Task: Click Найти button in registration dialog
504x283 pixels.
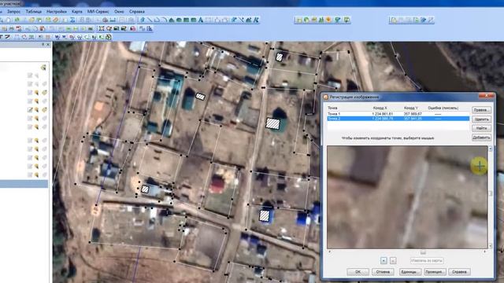Action: 481,128
